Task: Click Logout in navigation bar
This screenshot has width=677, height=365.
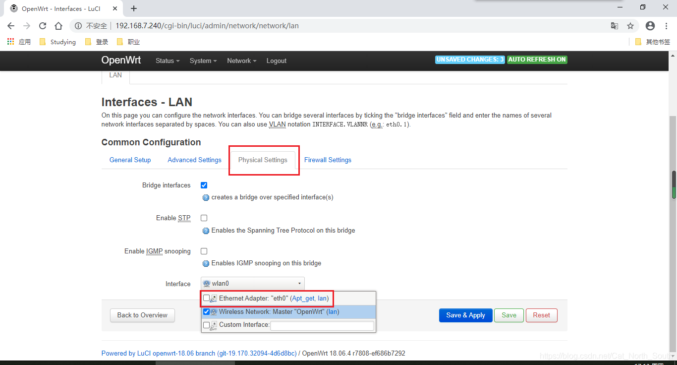Action: (277, 61)
